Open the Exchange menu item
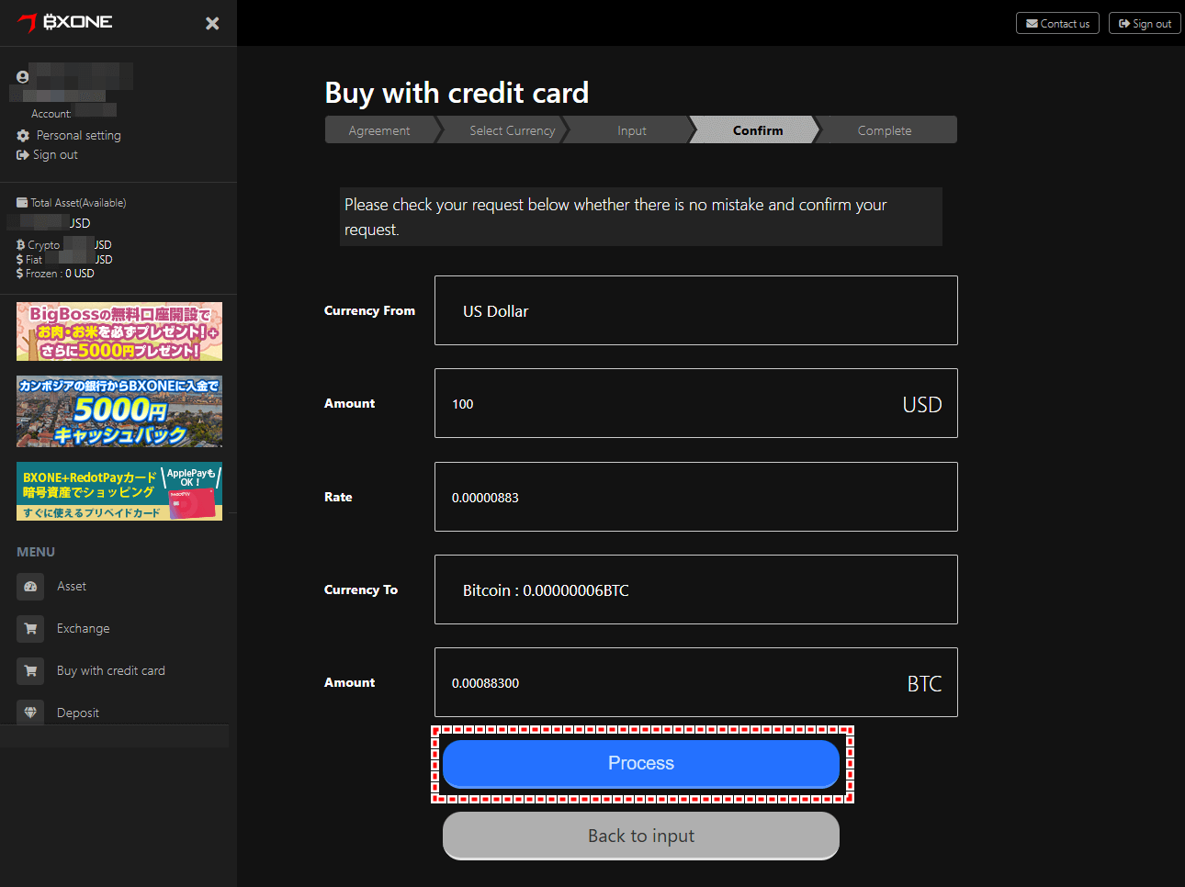The width and height of the screenshot is (1185, 887). (x=83, y=629)
